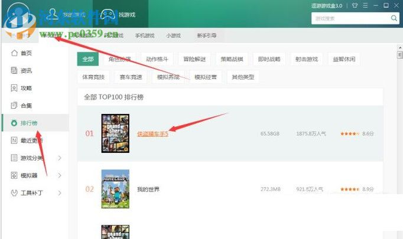Filter ranking by 模拟经营
Viewport: 403px width, 239px height.
pyautogui.click(x=206, y=77)
